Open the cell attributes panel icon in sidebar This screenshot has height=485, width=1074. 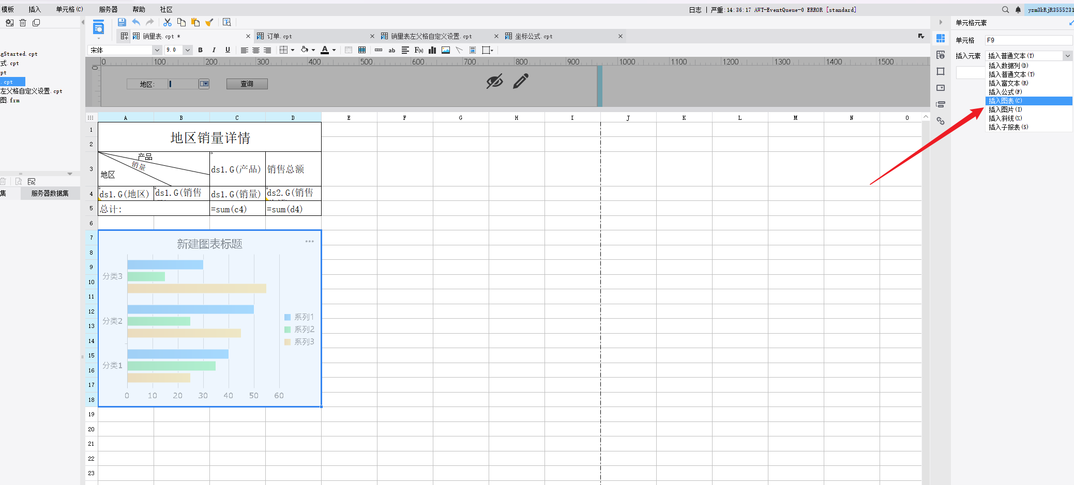[941, 55]
